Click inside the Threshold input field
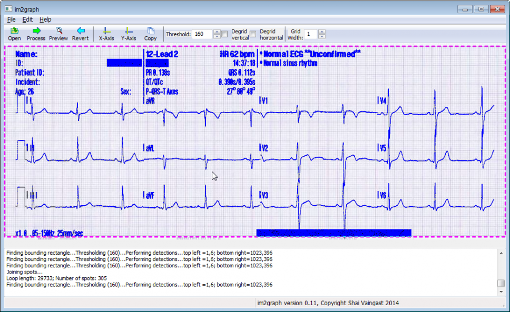Viewport: 510px width, 312px height. click(202, 34)
